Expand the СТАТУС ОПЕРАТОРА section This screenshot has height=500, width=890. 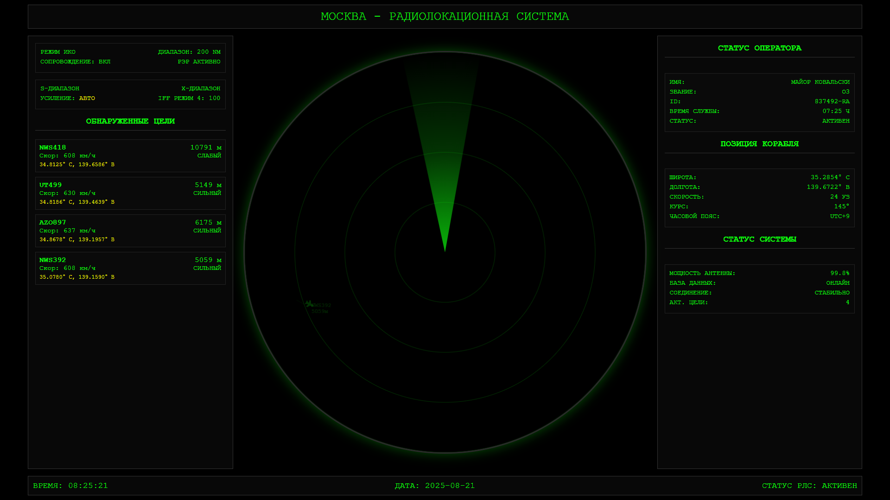coord(759,48)
